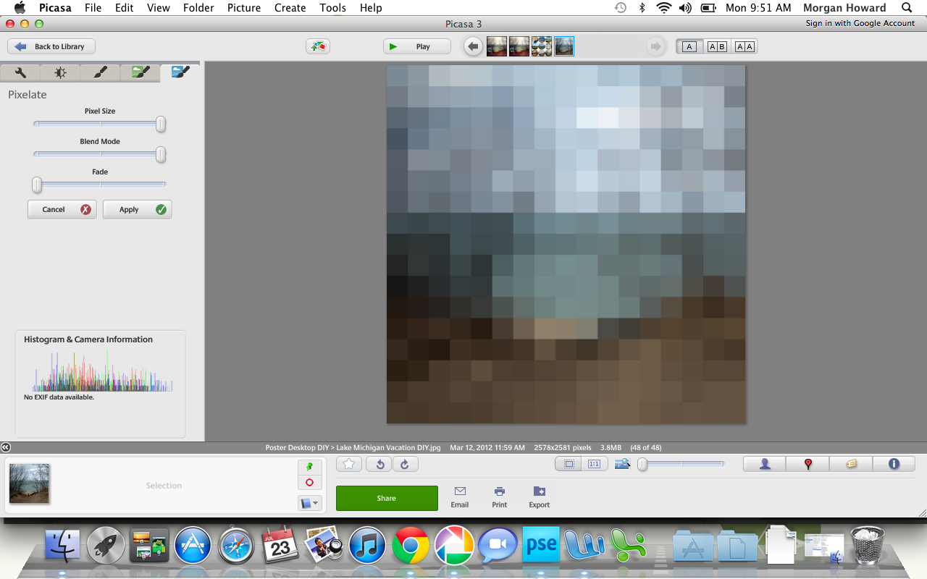Rotate the photo counterclockwise
Screen dimensions: 927x579
(379, 463)
